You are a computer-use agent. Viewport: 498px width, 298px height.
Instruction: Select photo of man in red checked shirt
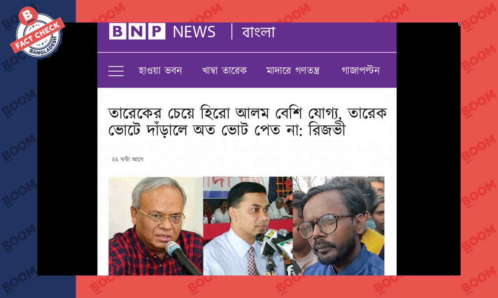tap(156, 226)
